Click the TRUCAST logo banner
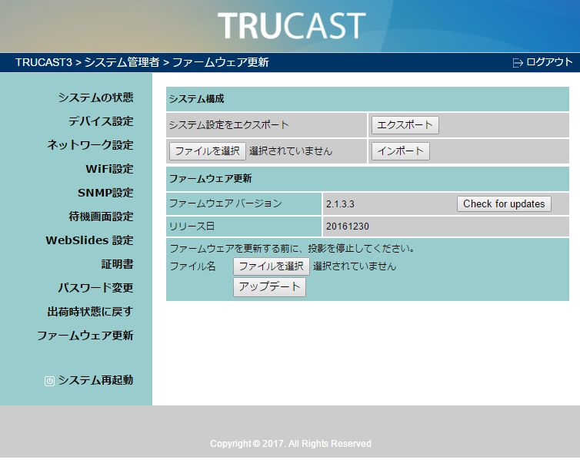 pyautogui.click(x=292, y=25)
